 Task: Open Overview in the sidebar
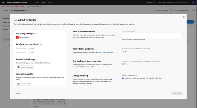[6, 18]
